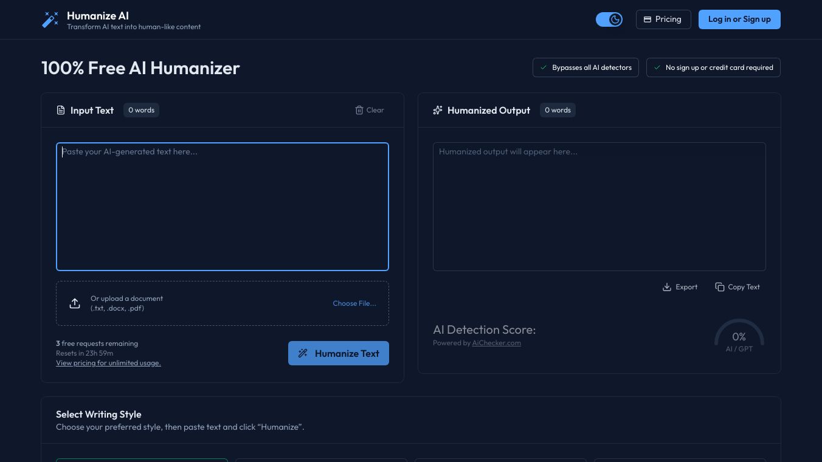
Task: Click the Bypasses all AI detectors badge
Action: (585, 67)
